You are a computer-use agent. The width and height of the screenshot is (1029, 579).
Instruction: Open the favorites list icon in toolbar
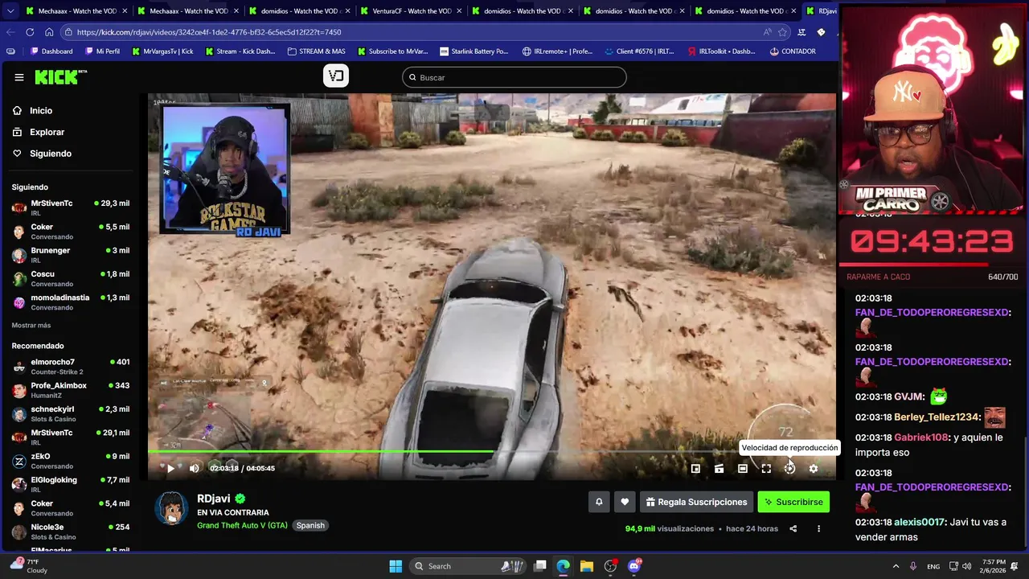point(801,32)
